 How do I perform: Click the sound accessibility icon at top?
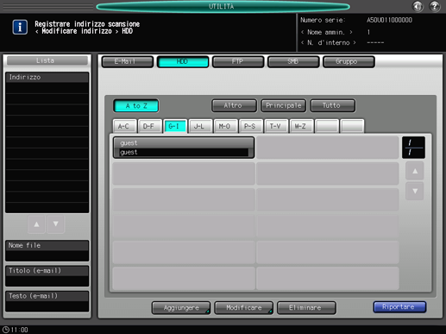point(418,6)
